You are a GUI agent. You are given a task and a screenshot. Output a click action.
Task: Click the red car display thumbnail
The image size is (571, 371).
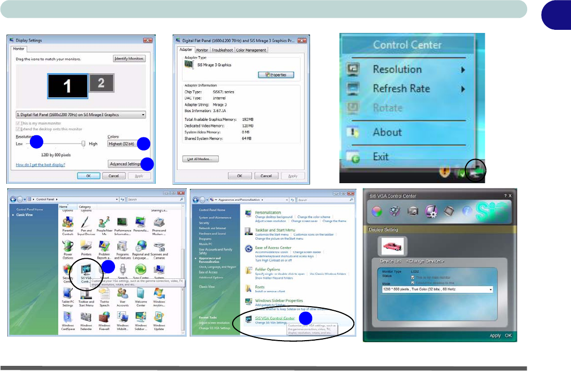click(392, 246)
